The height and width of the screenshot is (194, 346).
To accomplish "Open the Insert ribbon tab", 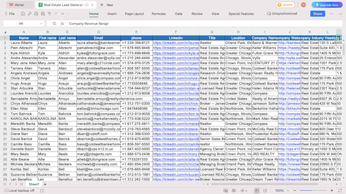I will (x=112, y=14).
